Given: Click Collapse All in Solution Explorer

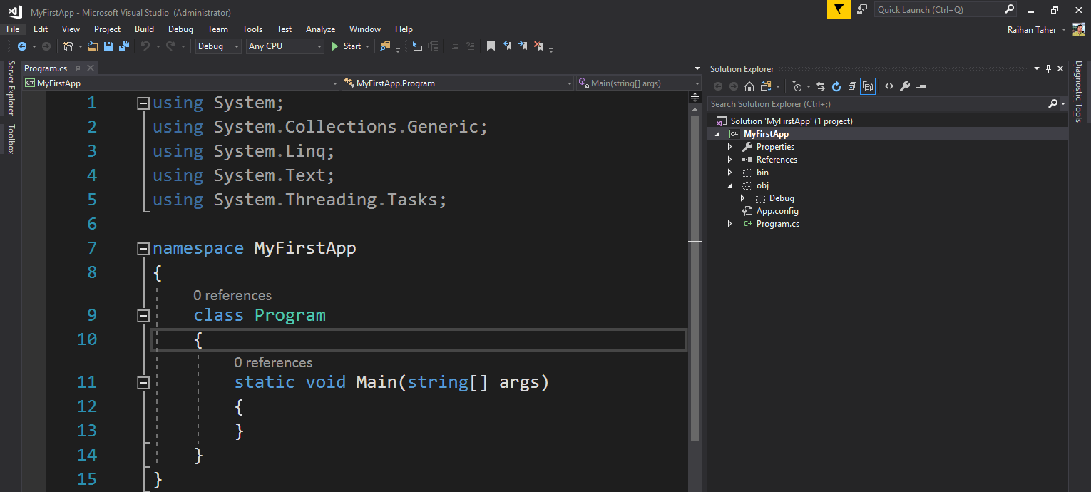Looking at the screenshot, I should coord(852,86).
